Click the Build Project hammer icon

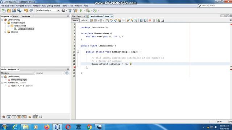(x=70, y=10)
